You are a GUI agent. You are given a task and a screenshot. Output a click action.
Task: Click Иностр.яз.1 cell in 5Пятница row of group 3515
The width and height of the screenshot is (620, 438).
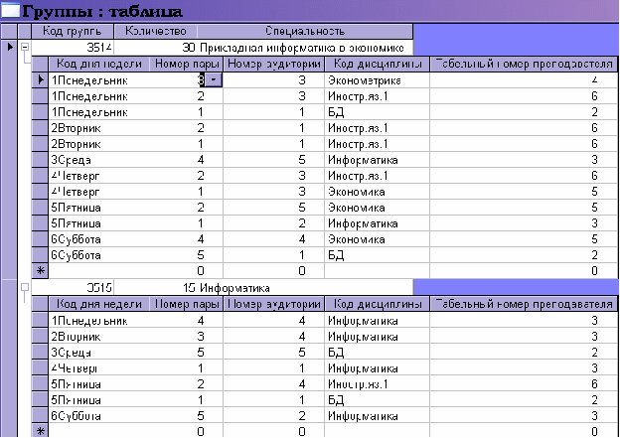tap(378, 383)
